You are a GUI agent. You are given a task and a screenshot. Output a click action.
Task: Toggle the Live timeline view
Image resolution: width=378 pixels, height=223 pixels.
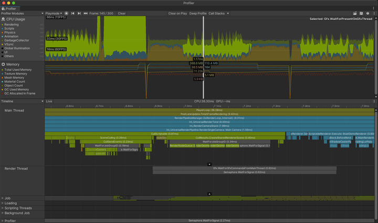tap(49, 101)
